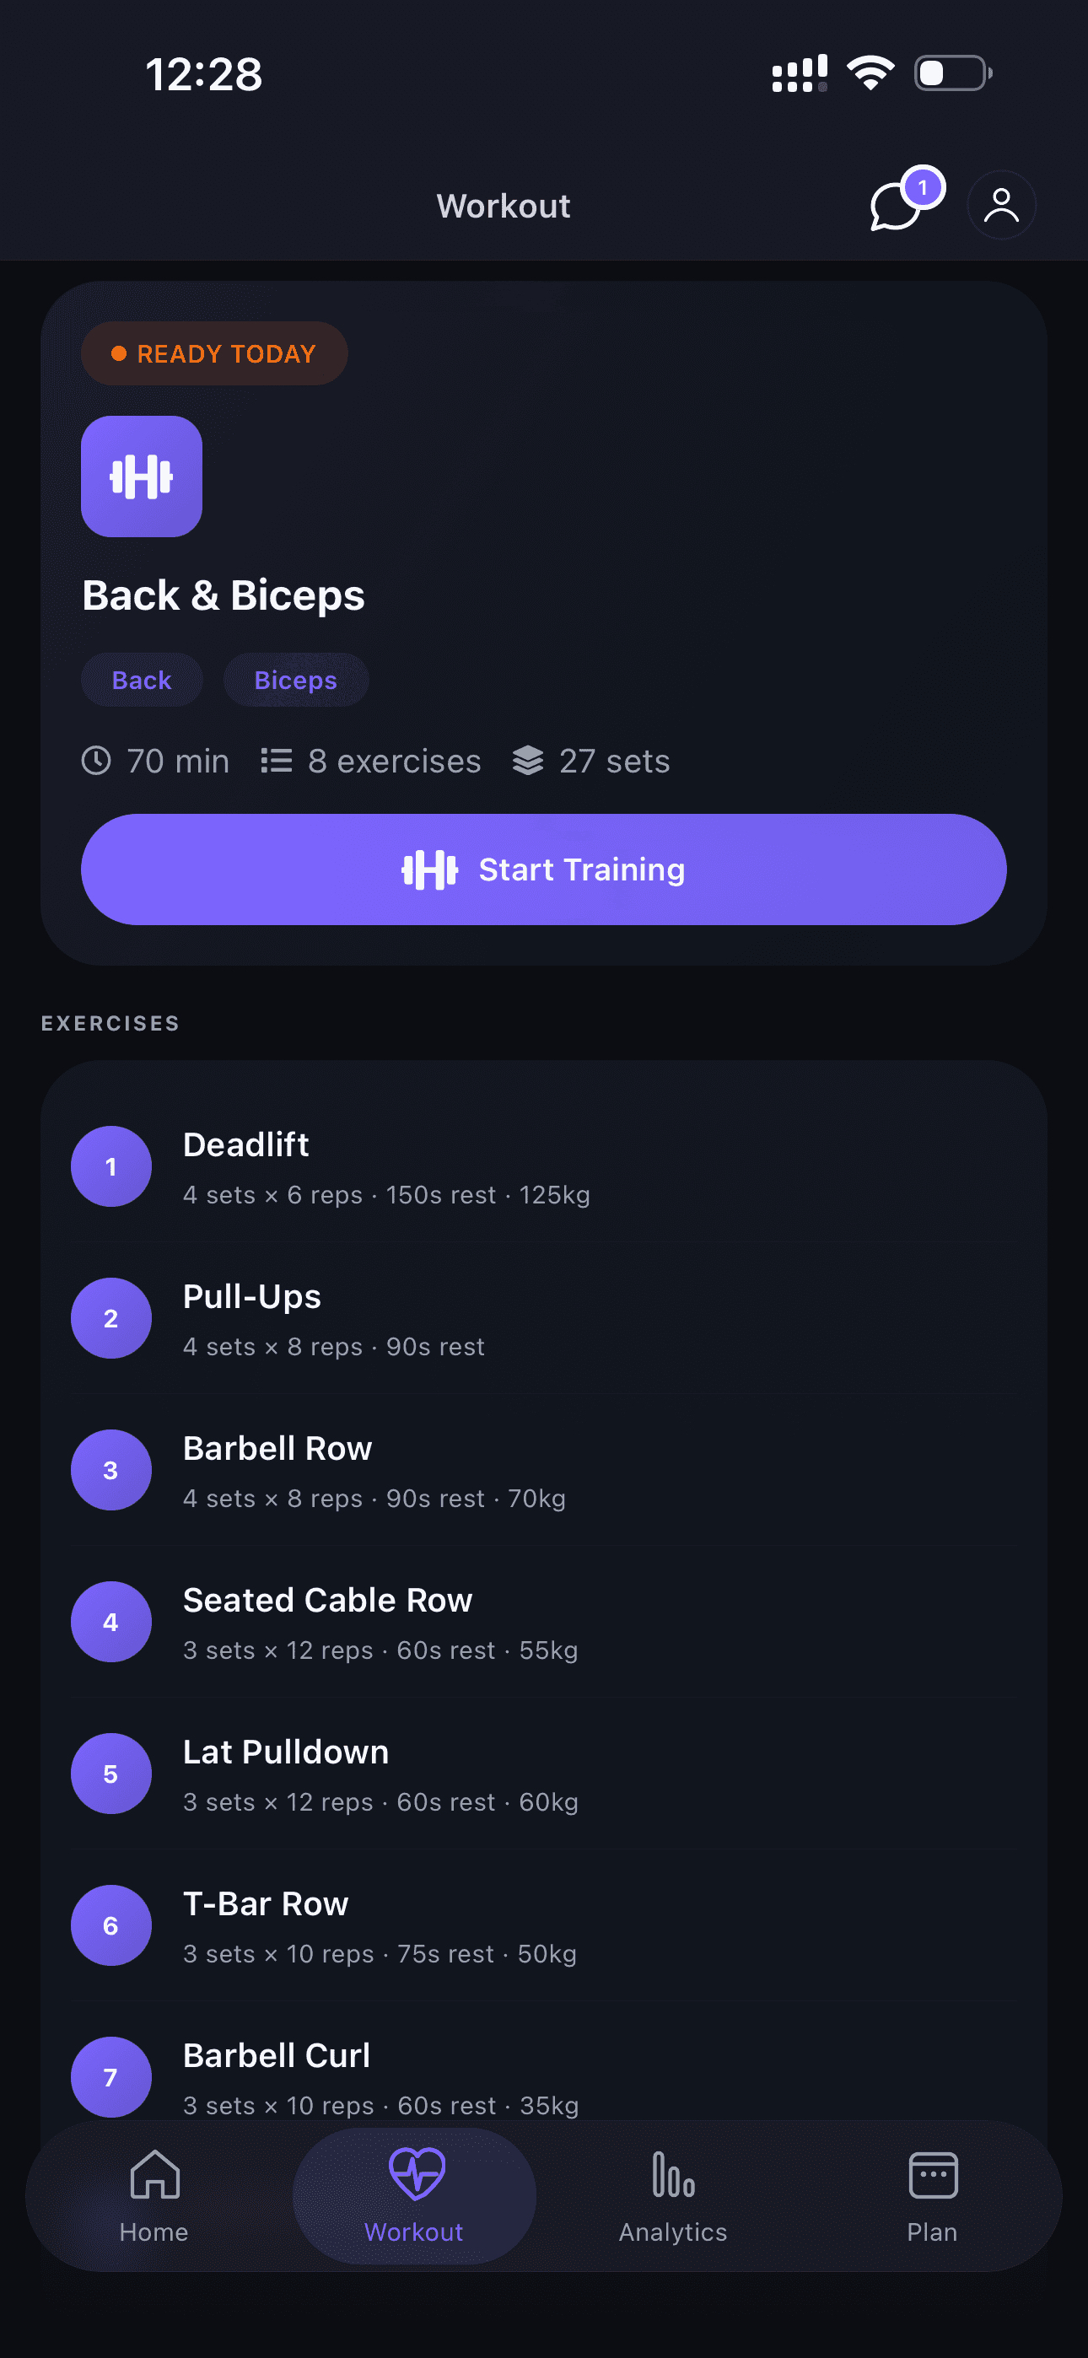The width and height of the screenshot is (1088, 2358).
Task: Tap the clock icon beside 70 min
Action: coord(96,761)
